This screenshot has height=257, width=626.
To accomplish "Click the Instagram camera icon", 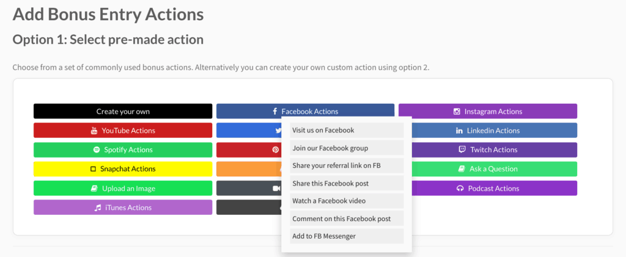I will [x=457, y=112].
